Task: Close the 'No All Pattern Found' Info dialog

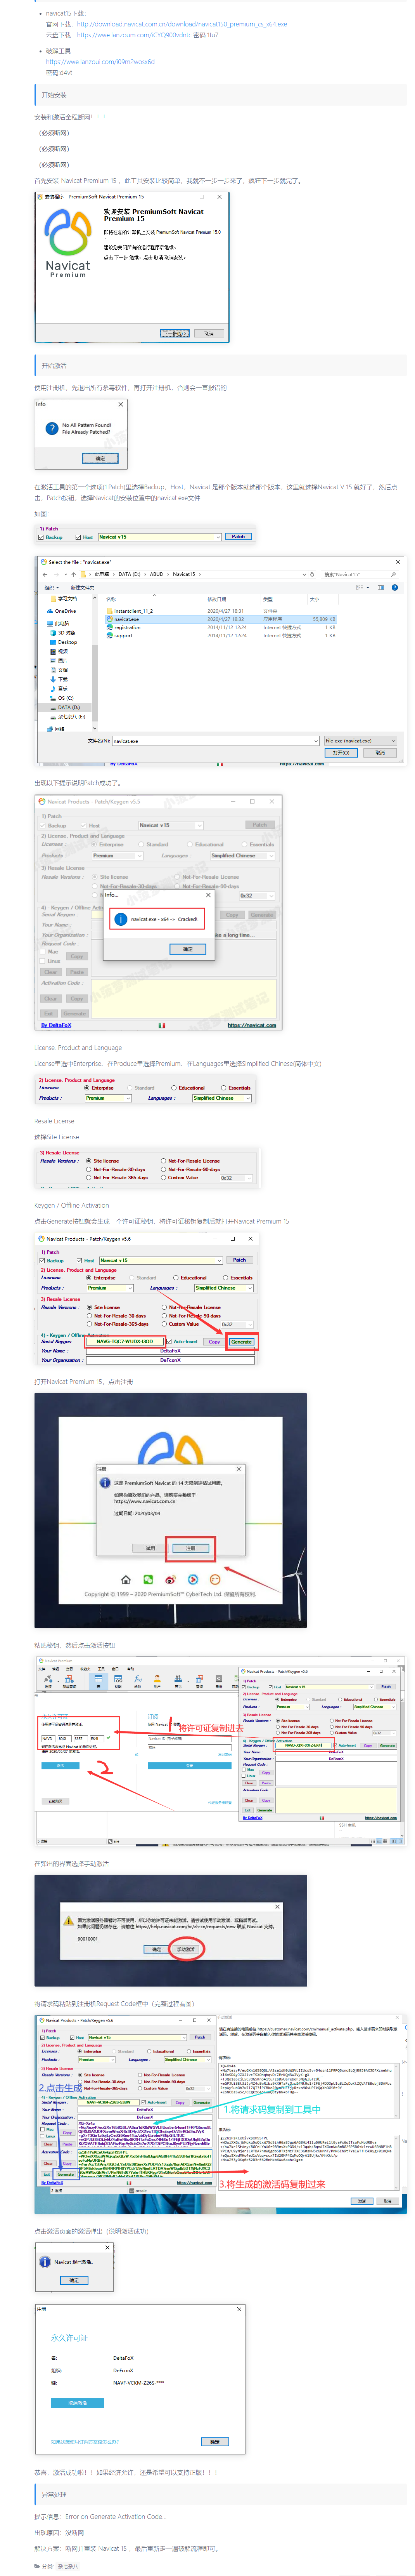Action: [x=121, y=404]
